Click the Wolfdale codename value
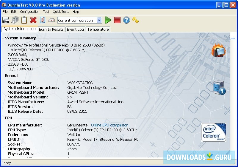The image size is (238, 167). (x=74, y=135)
